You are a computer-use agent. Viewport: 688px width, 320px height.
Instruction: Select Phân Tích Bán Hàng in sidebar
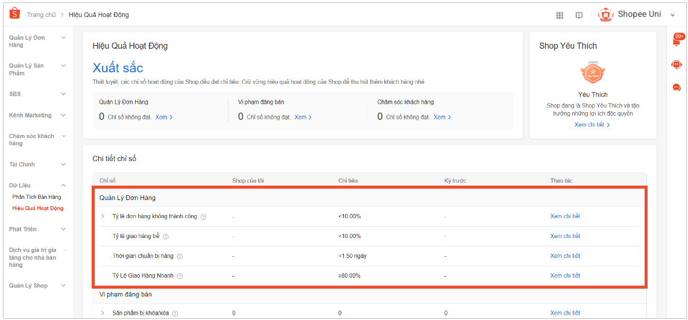point(37,197)
